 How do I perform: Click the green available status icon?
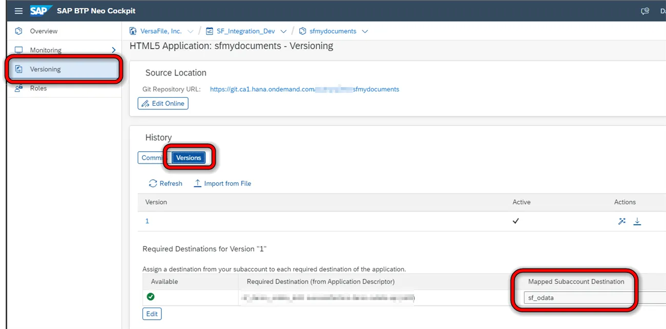[151, 296]
